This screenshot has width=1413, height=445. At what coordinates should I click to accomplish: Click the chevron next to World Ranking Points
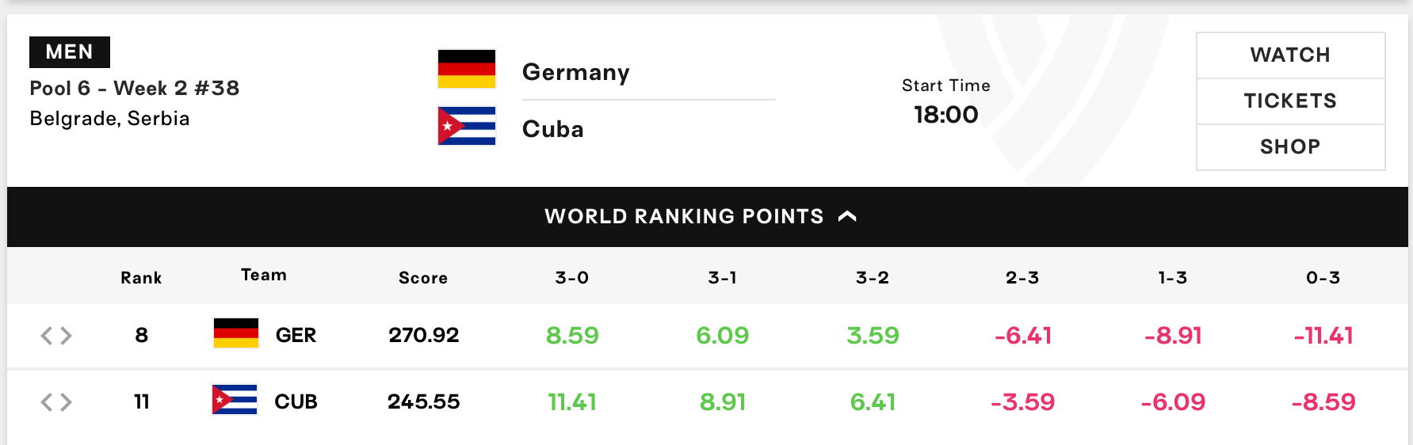(x=847, y=216)
